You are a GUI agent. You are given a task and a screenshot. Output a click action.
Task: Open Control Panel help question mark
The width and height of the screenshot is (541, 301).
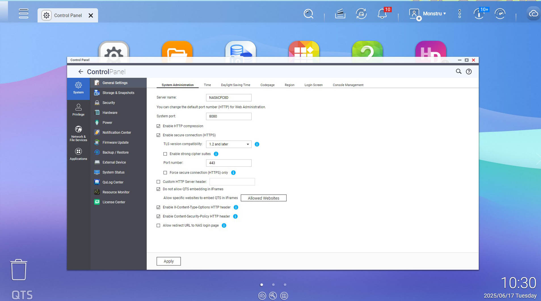point(469,71)
